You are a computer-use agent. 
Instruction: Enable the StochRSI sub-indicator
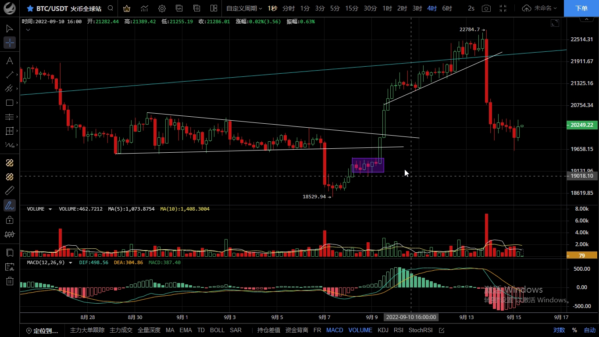coord(421,330)
